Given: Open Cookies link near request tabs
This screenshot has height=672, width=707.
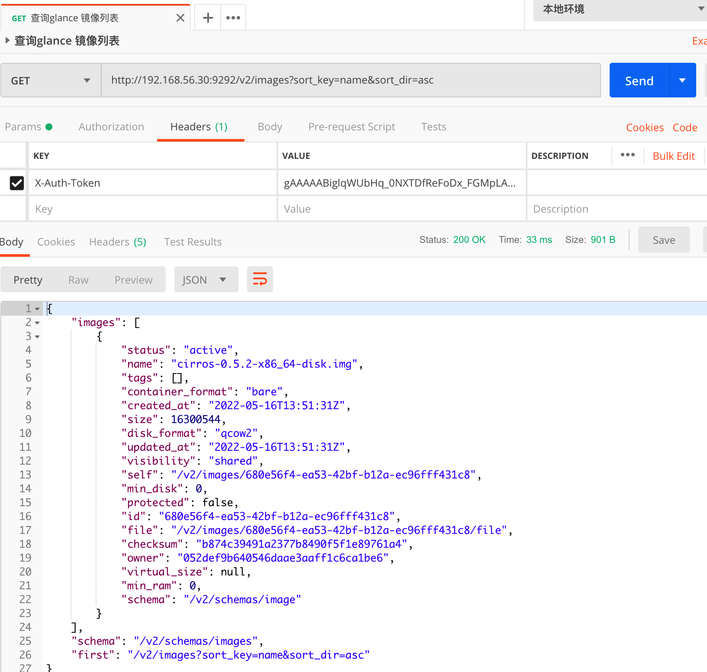Looking at the screenshot, I should pos(645,128).
